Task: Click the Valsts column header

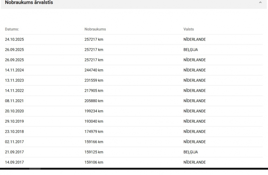Action: 189,29
